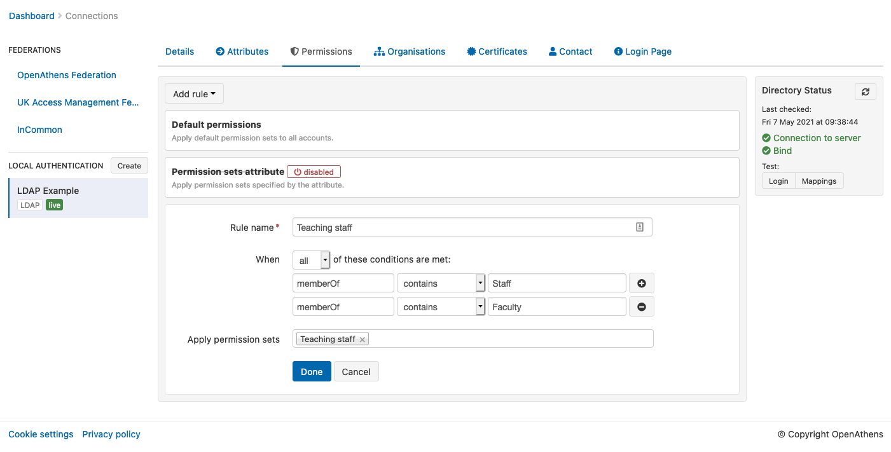Go to the Login Page tab
Image resolution: width=891 pixels, height=452 pixels.
point(642,51)
